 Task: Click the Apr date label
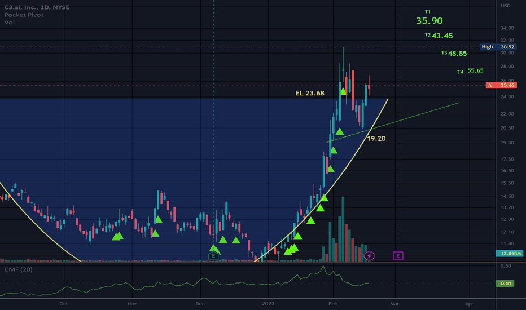[x=469, y=304]
